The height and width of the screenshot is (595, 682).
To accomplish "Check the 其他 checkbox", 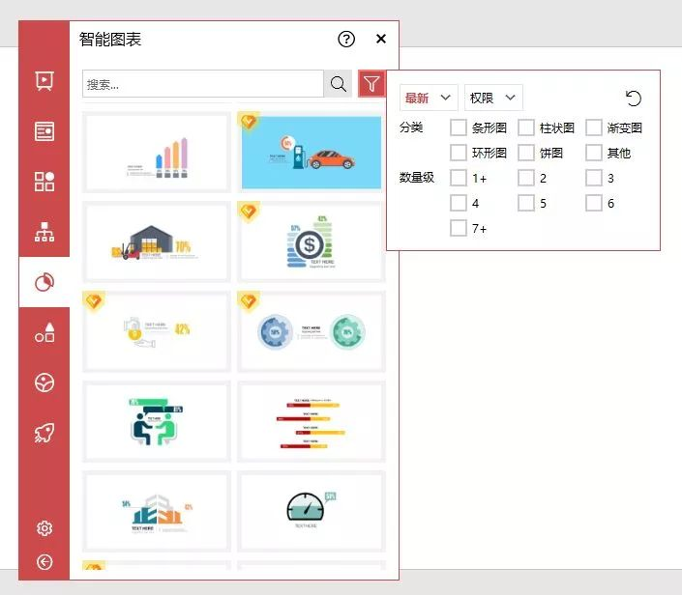I will pyautogui.click(x=594, y=153).
